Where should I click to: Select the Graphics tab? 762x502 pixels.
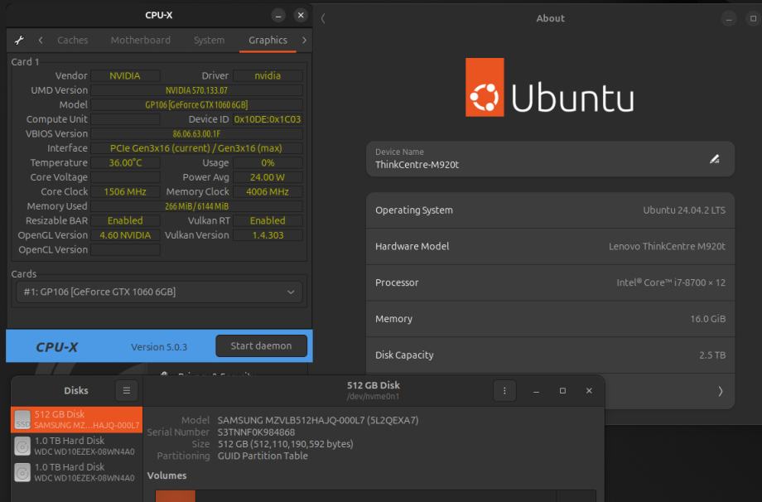pos(268,40)
